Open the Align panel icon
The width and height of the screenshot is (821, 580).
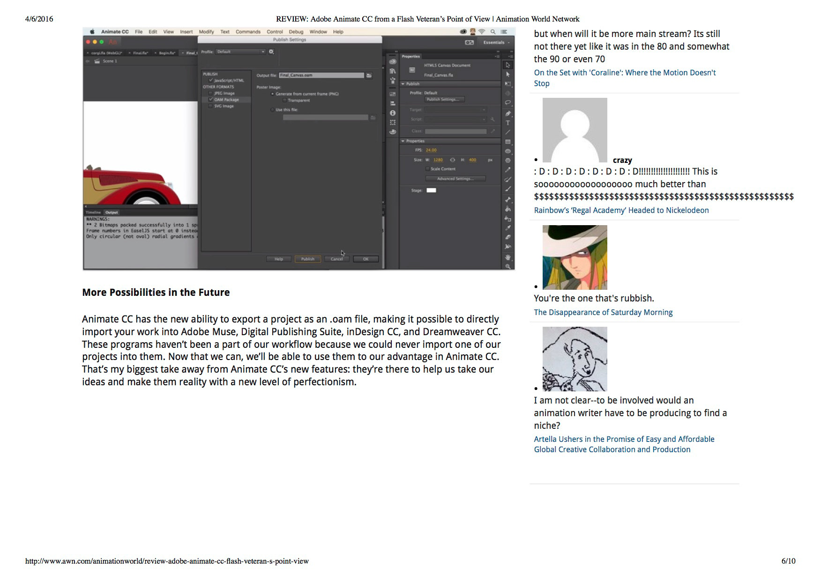pos(393,103)
